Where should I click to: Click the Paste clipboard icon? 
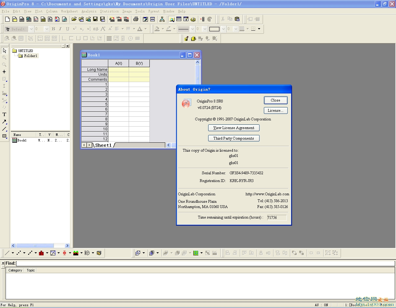[x=237, y=19]
